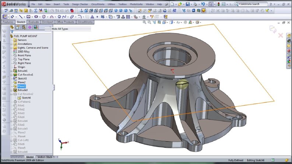292x164 pixels.
Task: Select Top Plane in feature tree
Action: pos(24,59)
